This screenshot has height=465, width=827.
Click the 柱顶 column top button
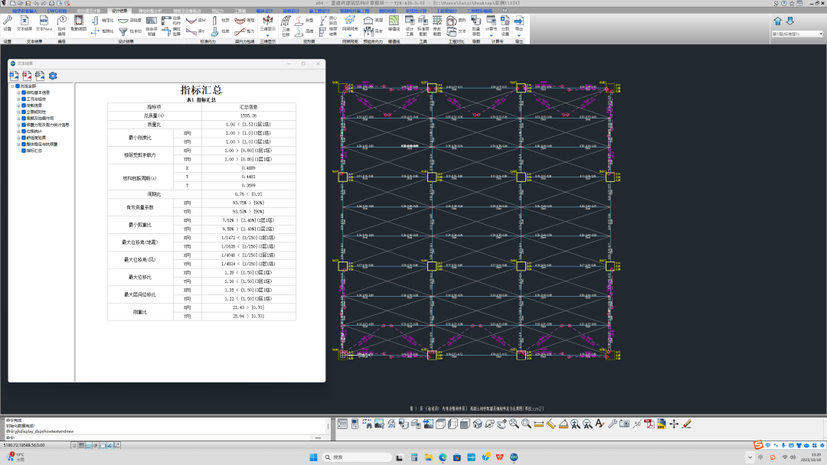tap(221, 20)
